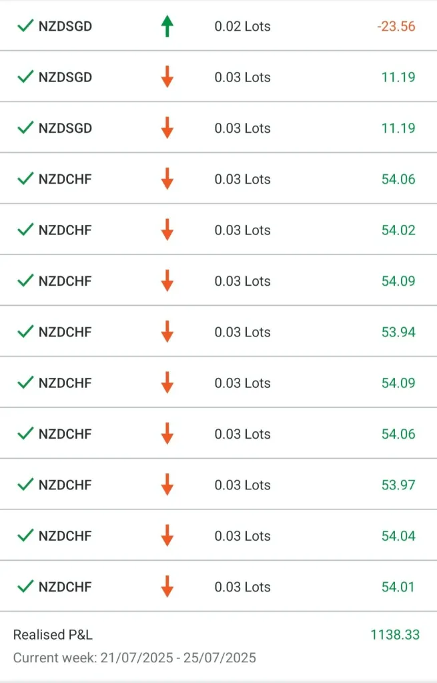Viewport: 437px width, 683px height.
Task: Click the green up arrow buy icon
Action: 167,26
